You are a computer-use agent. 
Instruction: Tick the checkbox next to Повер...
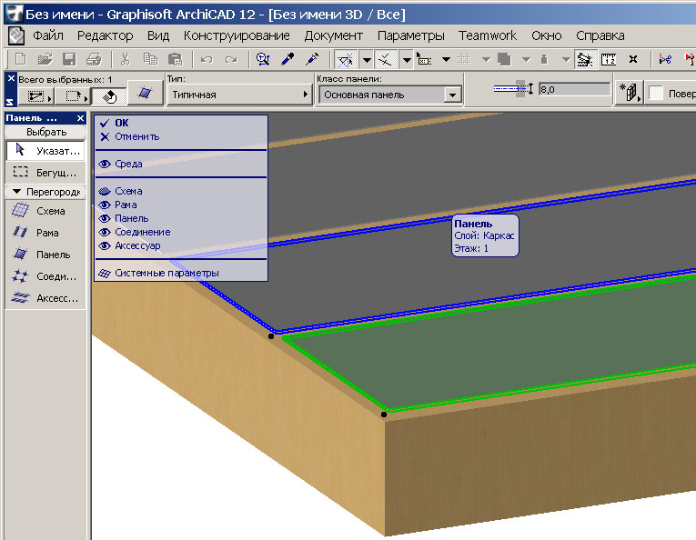click(x=655, y=94)
